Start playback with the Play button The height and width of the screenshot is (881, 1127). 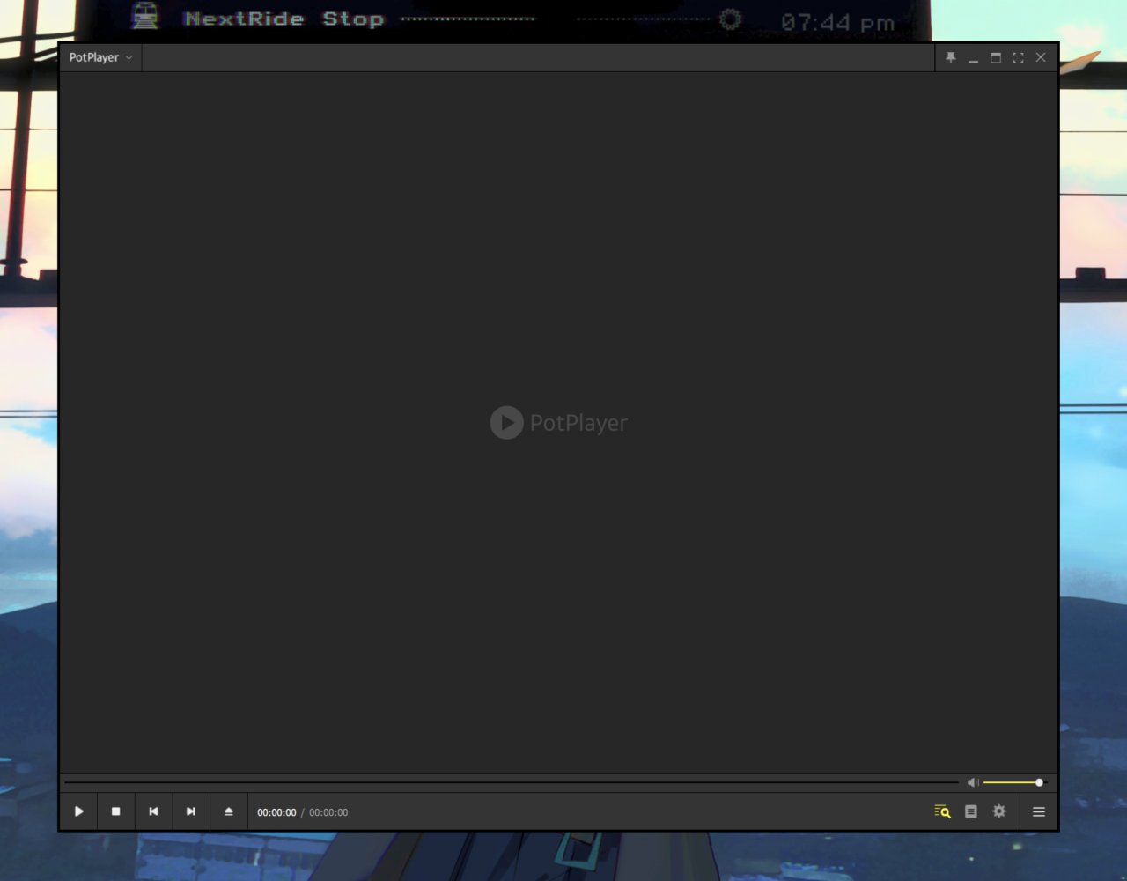click(x=78, y=811)
